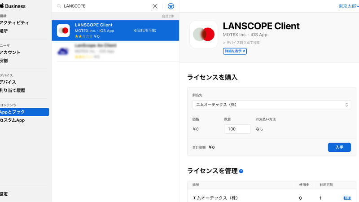This screenshot has width=359, height=202.
Task: Click the 入手 button
Action: tap(339, 147)
